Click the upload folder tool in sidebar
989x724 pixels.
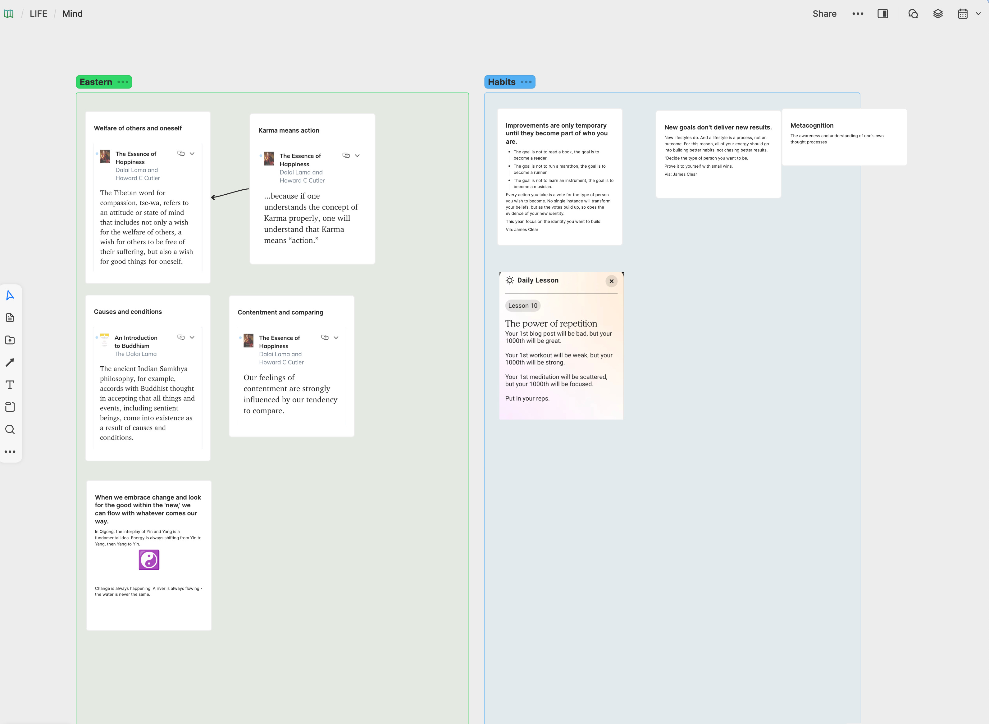(10, 340)
